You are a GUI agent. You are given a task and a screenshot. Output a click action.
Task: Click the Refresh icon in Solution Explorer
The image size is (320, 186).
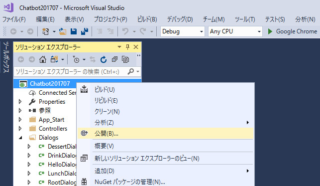tap(104, 59)
